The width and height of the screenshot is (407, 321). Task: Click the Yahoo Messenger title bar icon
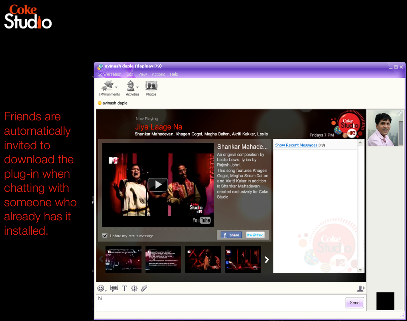point(100,67)
